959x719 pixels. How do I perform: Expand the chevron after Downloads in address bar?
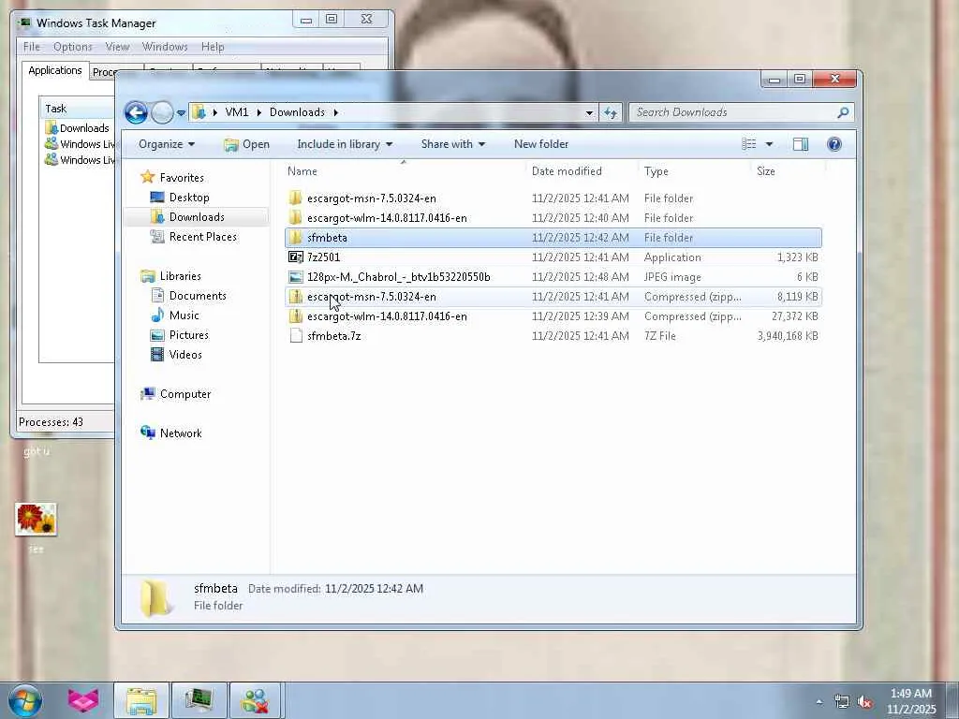336,112
